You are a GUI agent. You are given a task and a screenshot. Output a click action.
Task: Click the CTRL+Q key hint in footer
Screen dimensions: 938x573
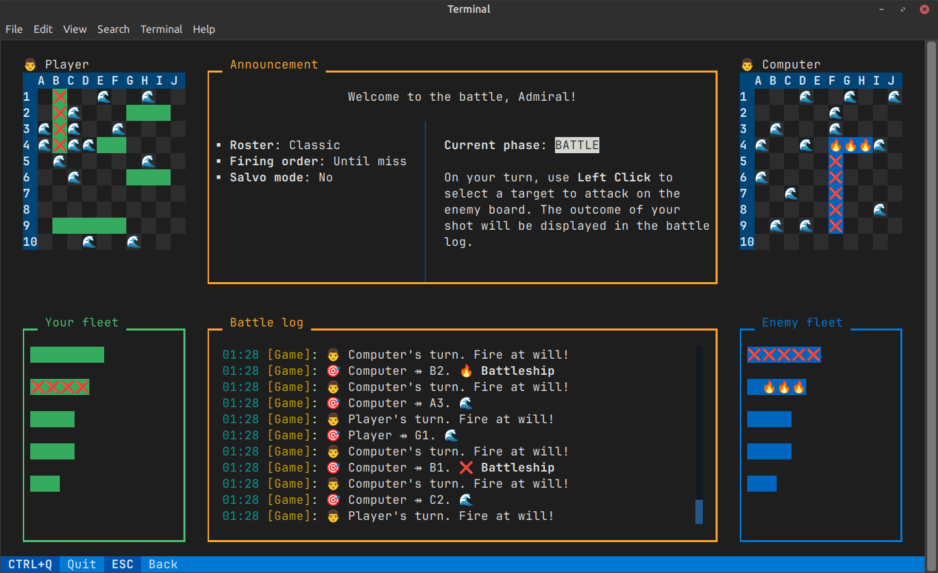coord(30,564)
